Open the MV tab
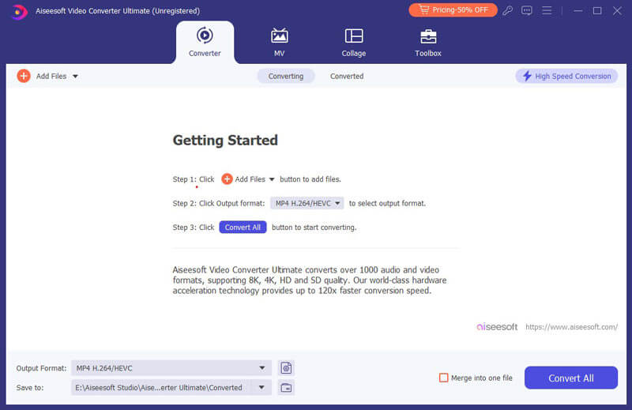This screenshot has width=632, height=410. (x=279, y=42)
